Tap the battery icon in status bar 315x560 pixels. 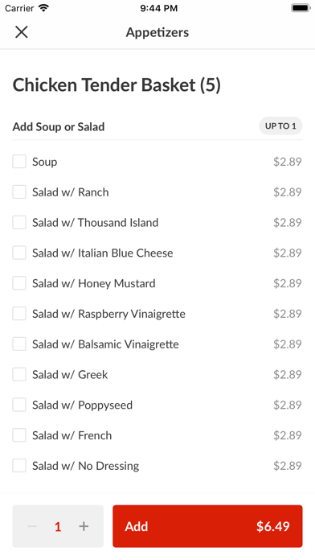(x=301, y=8)
